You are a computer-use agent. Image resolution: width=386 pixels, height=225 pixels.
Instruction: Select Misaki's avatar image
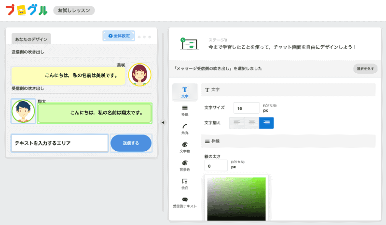coord(139,75)
